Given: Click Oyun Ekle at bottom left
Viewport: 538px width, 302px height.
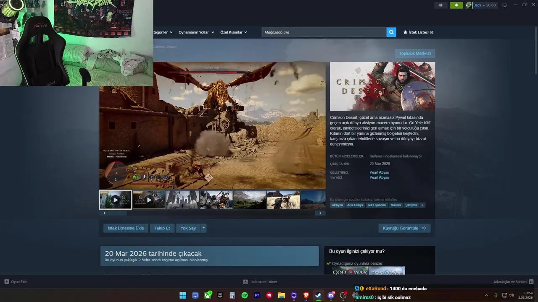Looking at the screenshot, I should click(16, 282).
